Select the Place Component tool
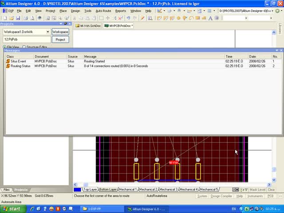This screenshot has height=213, width=284. click(x=217, y=18)
